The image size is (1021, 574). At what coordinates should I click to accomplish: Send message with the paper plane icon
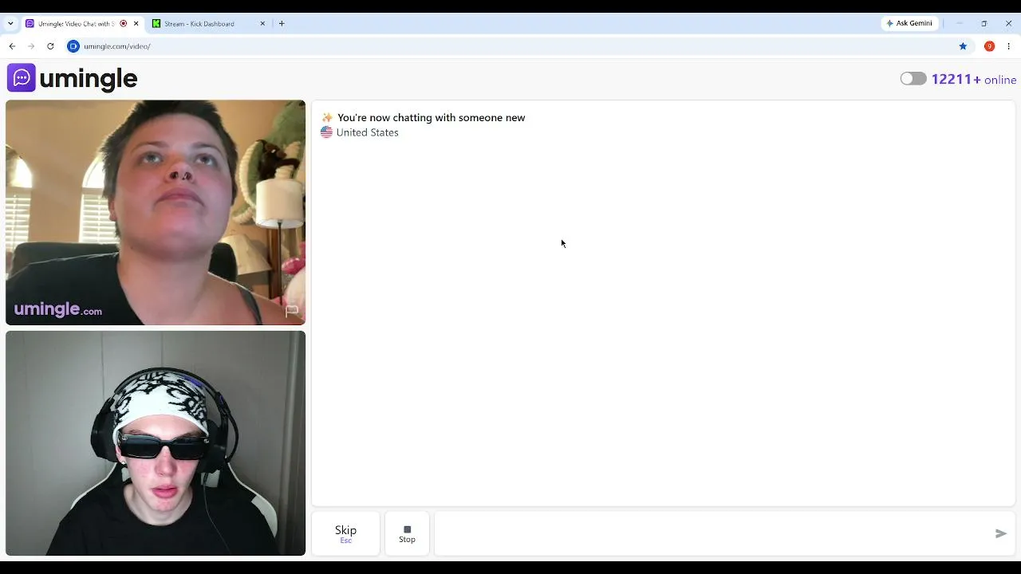click(1001, 533)
